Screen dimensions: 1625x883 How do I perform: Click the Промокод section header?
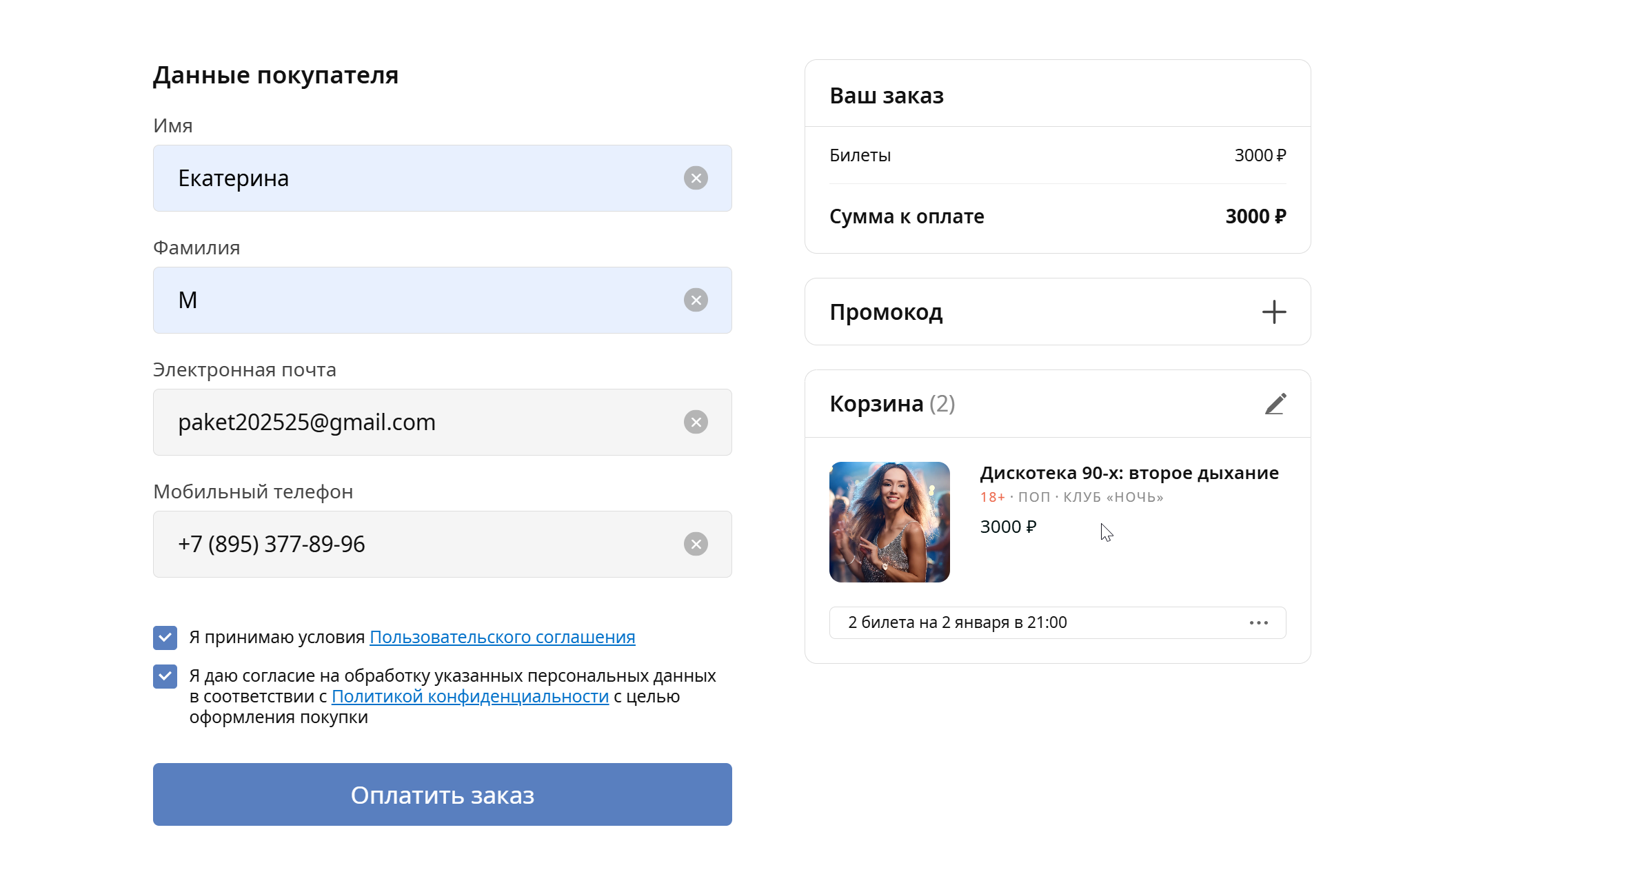886,312
